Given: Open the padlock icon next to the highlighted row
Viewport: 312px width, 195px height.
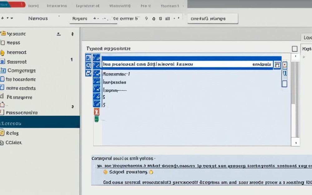Looking at the screenshot, I should pos(277,65).
